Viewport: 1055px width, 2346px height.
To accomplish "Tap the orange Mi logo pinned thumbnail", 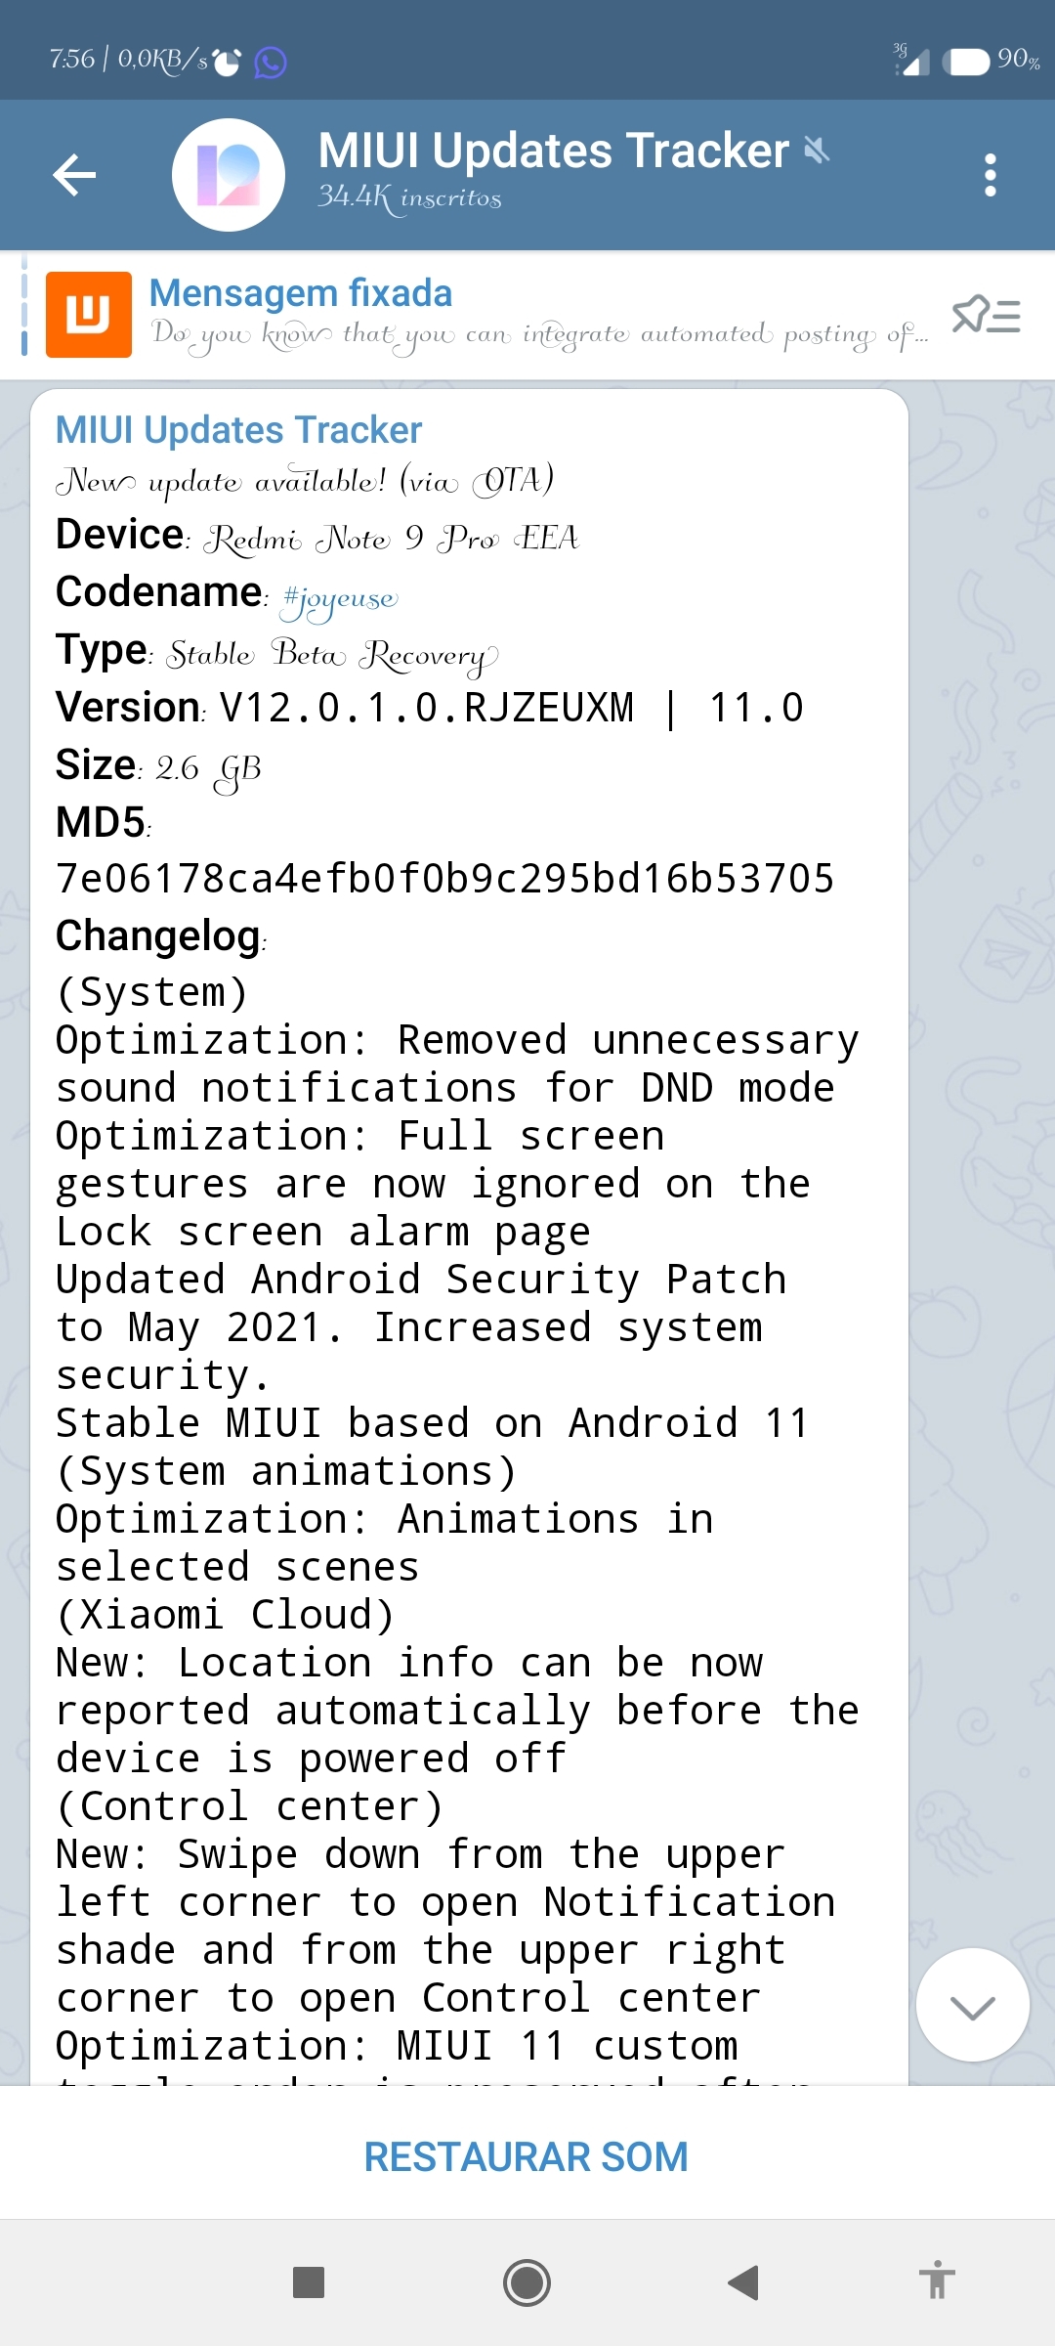I will pyautogui.click(x=89, y=315).
